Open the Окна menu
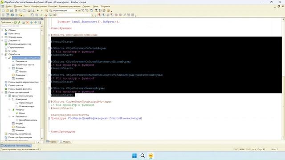Viewport: 285px width, 160px height. click(x=96, y=6)
